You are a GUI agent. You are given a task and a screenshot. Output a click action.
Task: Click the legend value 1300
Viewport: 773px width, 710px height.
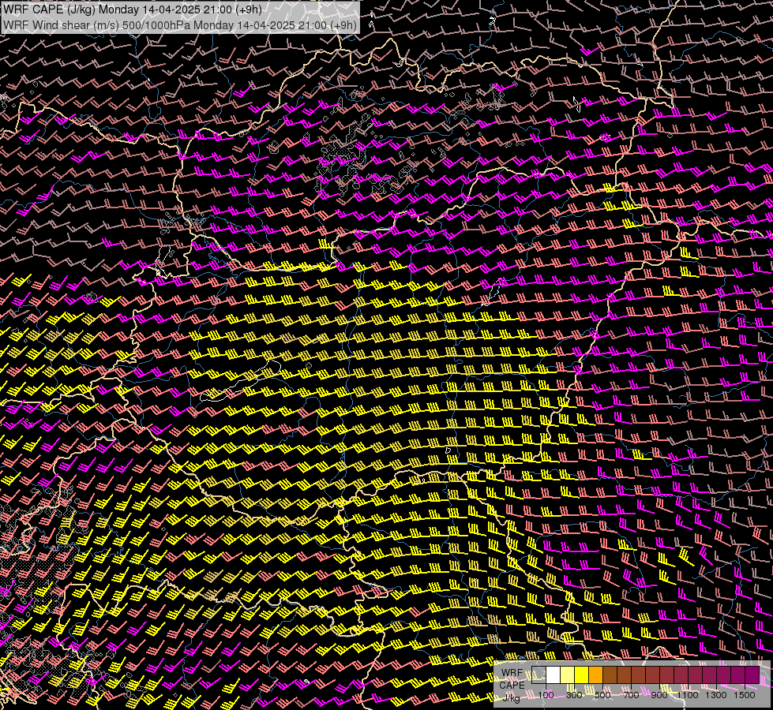click(x=716, y=695)
